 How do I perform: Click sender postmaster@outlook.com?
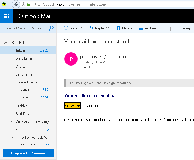tap(106, 57)
